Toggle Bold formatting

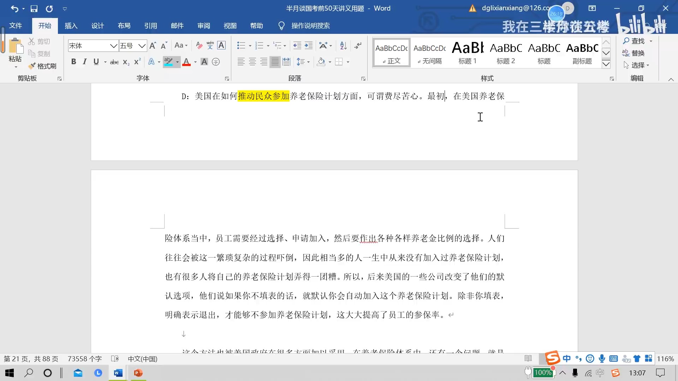coord(73,62)
